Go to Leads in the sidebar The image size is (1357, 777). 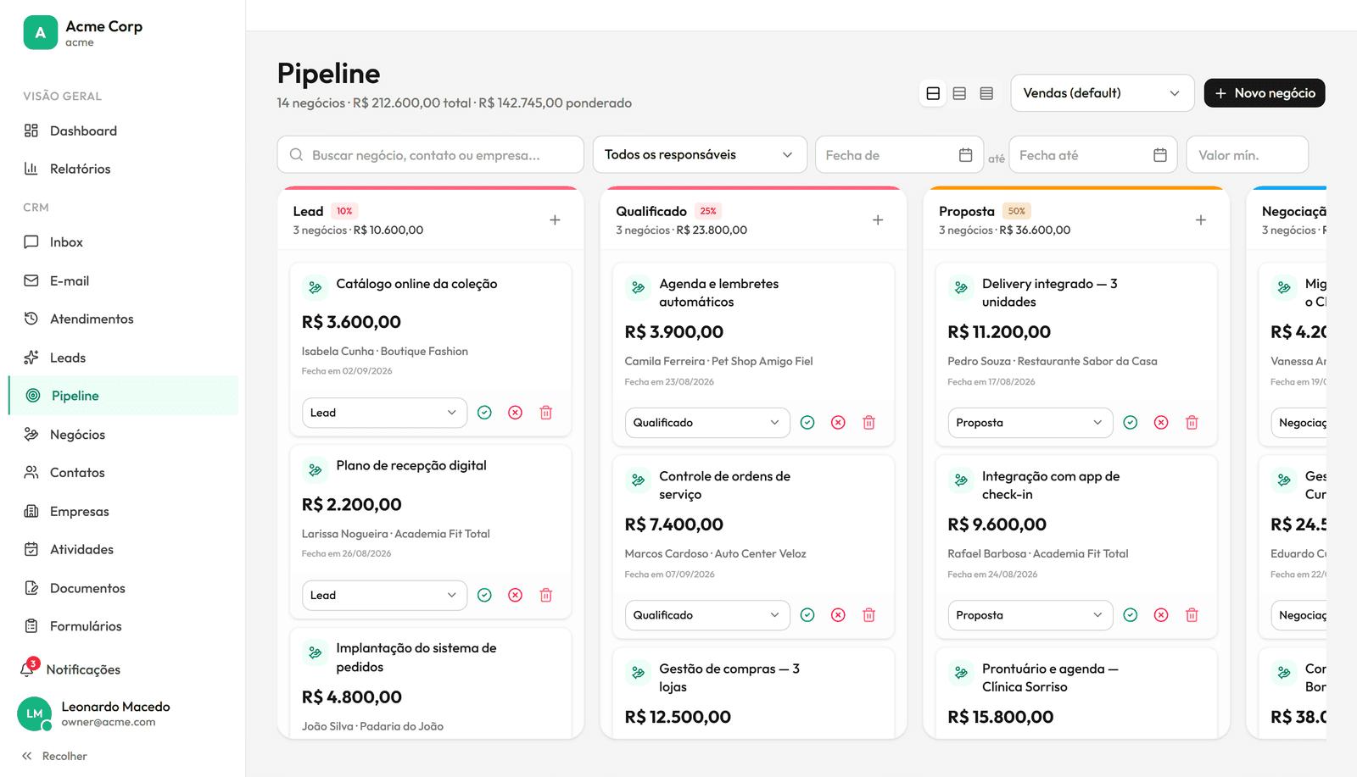(123, 358)
